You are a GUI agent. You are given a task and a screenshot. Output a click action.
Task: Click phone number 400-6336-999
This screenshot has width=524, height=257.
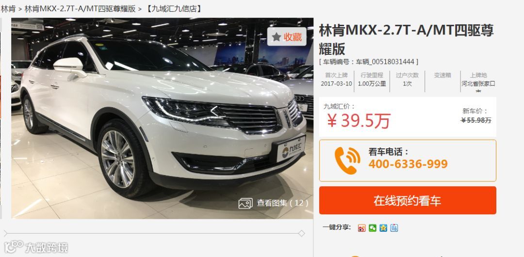(x=408, y=164)
